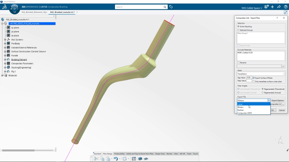Image resolution: width=289 pixels, height=162 pixels.
Task: Click the Cut scissors icon in the action bar
Action: [96, 159]
